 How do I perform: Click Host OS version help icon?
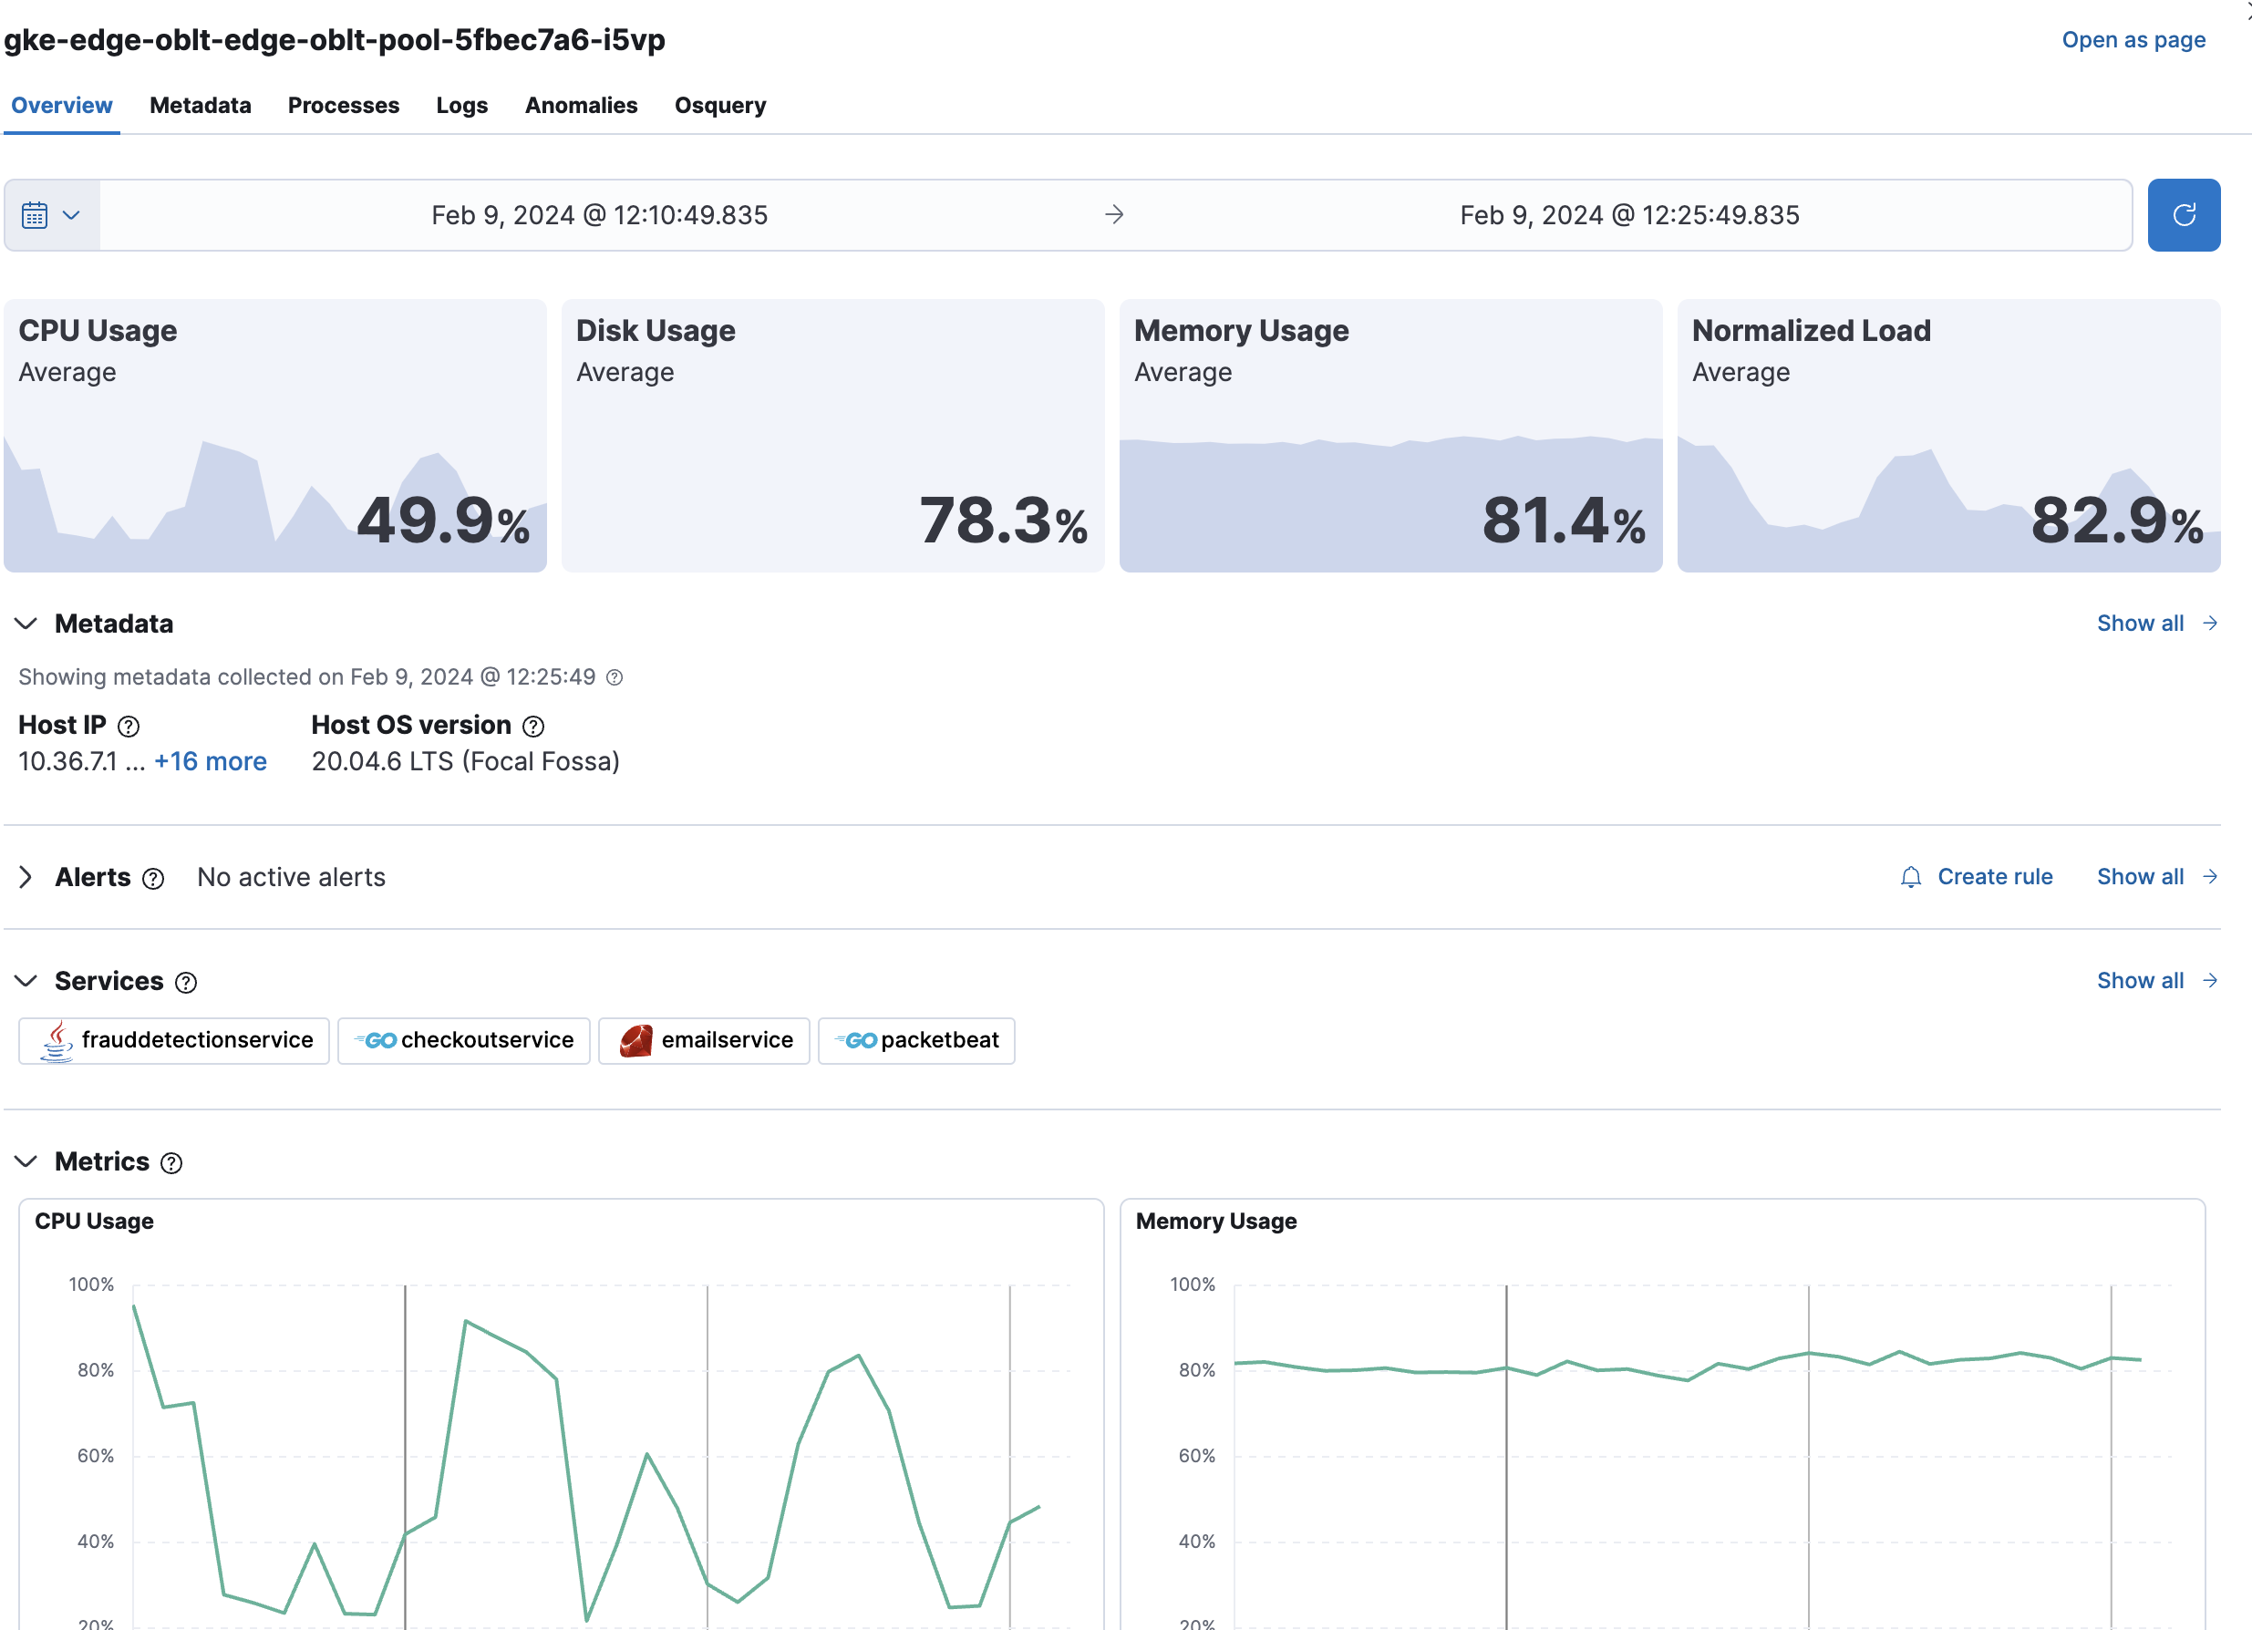tap(533, 727)
